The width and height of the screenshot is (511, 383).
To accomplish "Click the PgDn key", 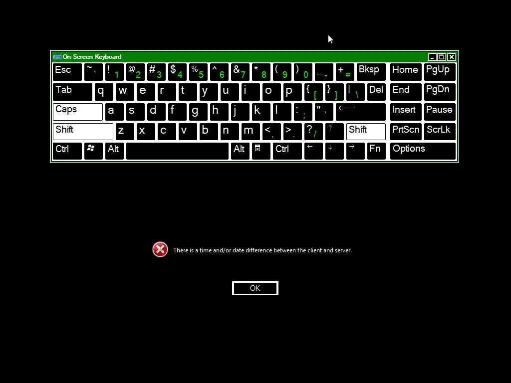I will pyautogui.click(x=440, y=92).
